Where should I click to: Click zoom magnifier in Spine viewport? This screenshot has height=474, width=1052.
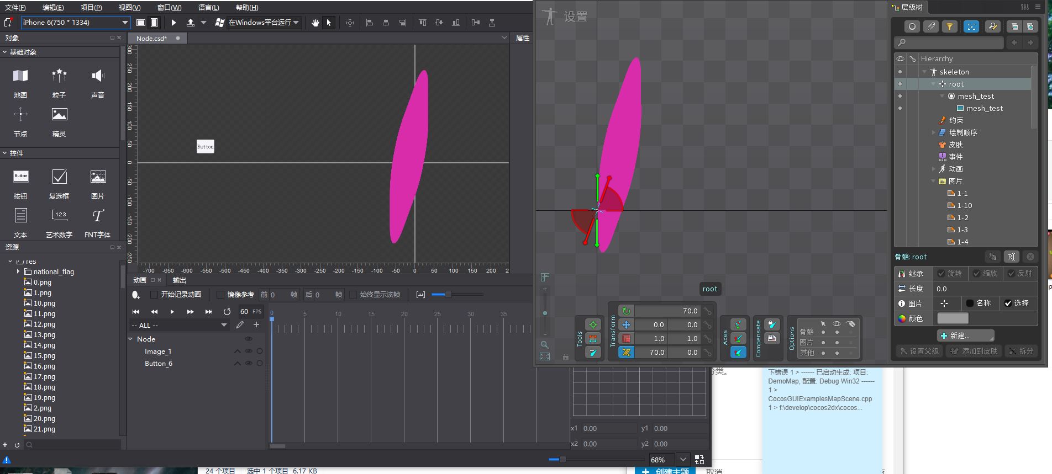tap(545, 344)
